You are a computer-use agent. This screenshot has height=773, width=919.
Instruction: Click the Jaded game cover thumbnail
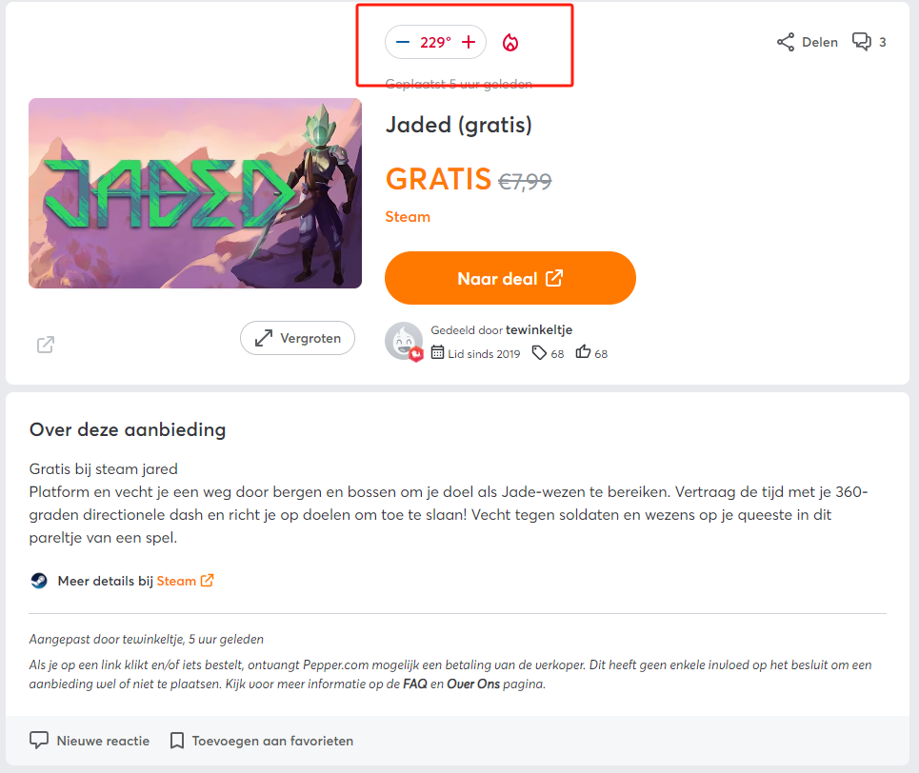[195, 193]
